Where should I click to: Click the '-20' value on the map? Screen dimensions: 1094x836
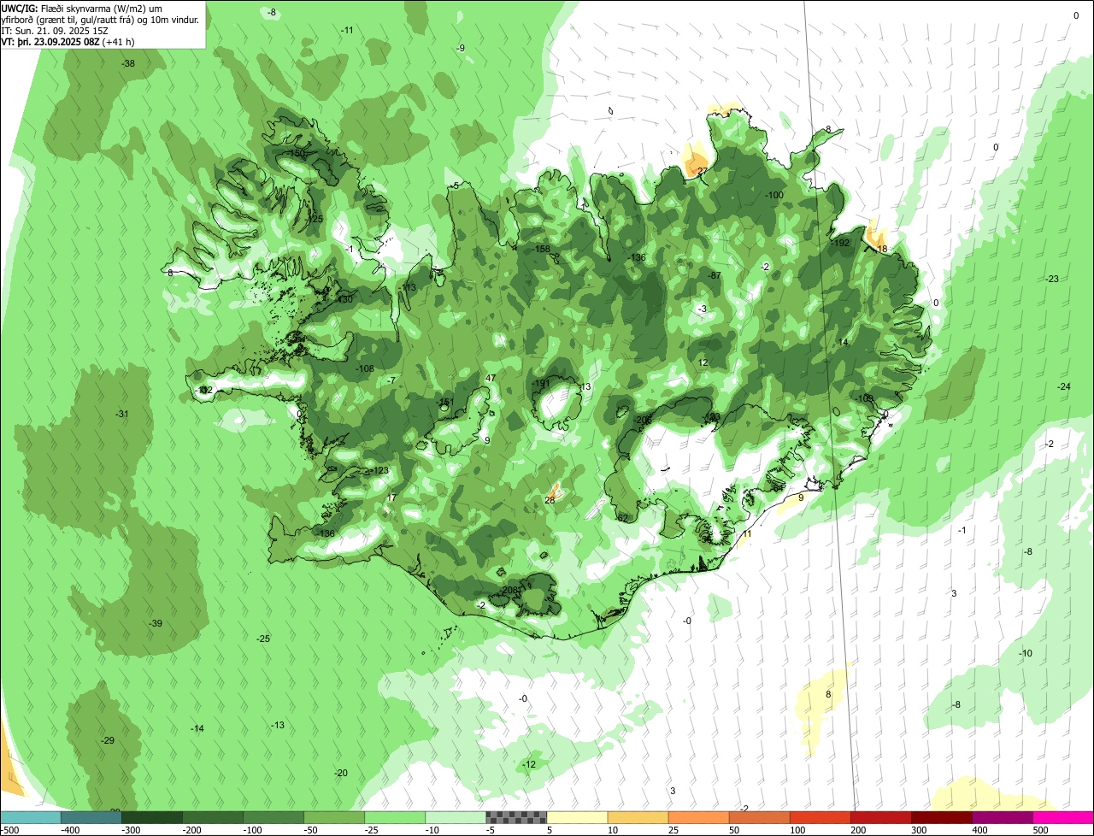click(x=341, y=774)
